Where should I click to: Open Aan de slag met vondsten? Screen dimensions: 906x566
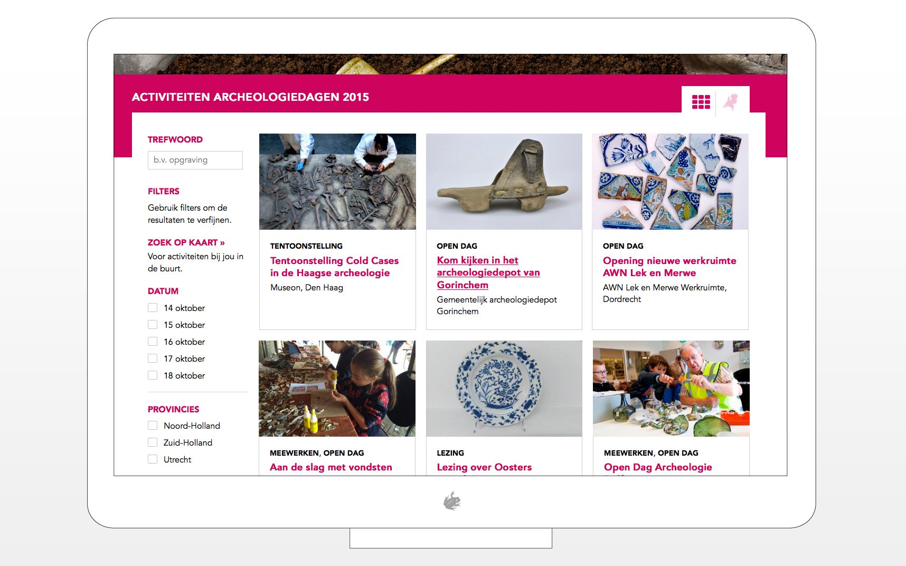click(331, 467)
